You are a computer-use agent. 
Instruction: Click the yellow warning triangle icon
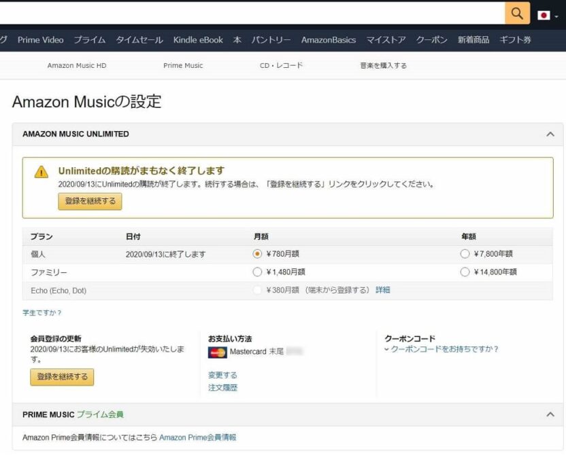click(x=41, y=172)
